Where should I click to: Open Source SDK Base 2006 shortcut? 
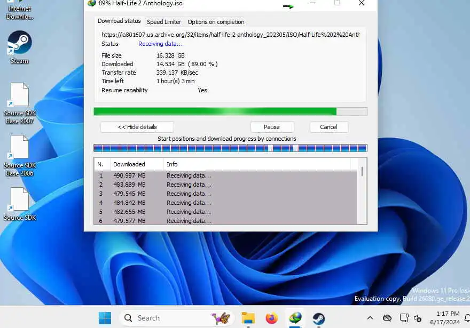point(20,156)
